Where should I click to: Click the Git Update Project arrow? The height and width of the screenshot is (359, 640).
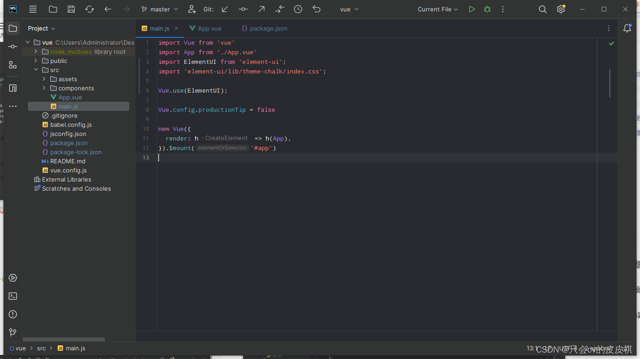click(225, 9)
